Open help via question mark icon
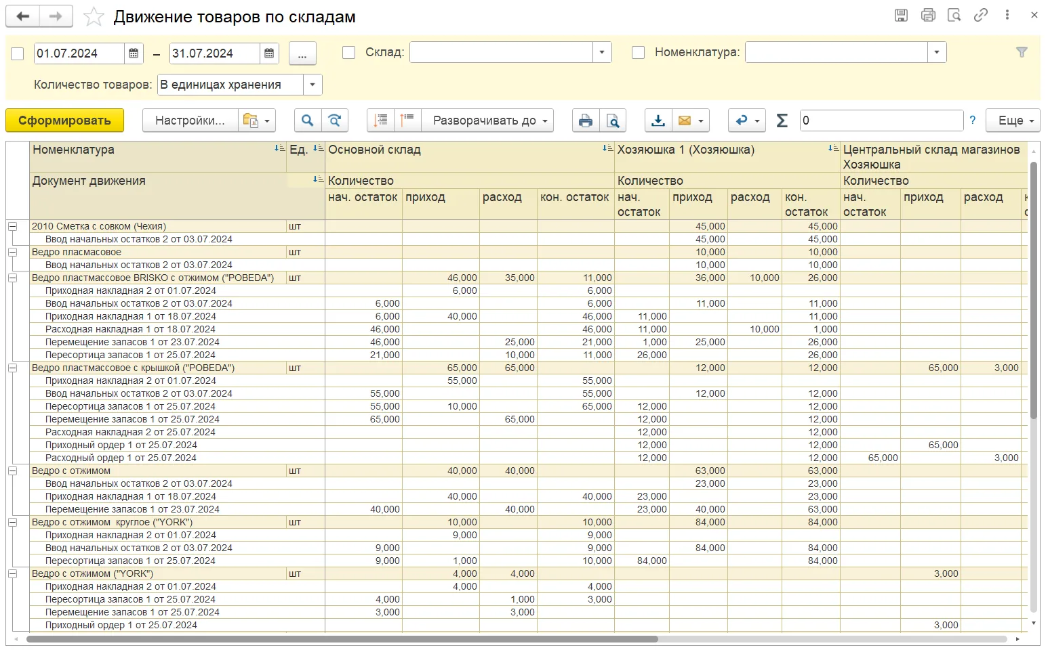Screen dimensions: 1048x654 point(973,121)
